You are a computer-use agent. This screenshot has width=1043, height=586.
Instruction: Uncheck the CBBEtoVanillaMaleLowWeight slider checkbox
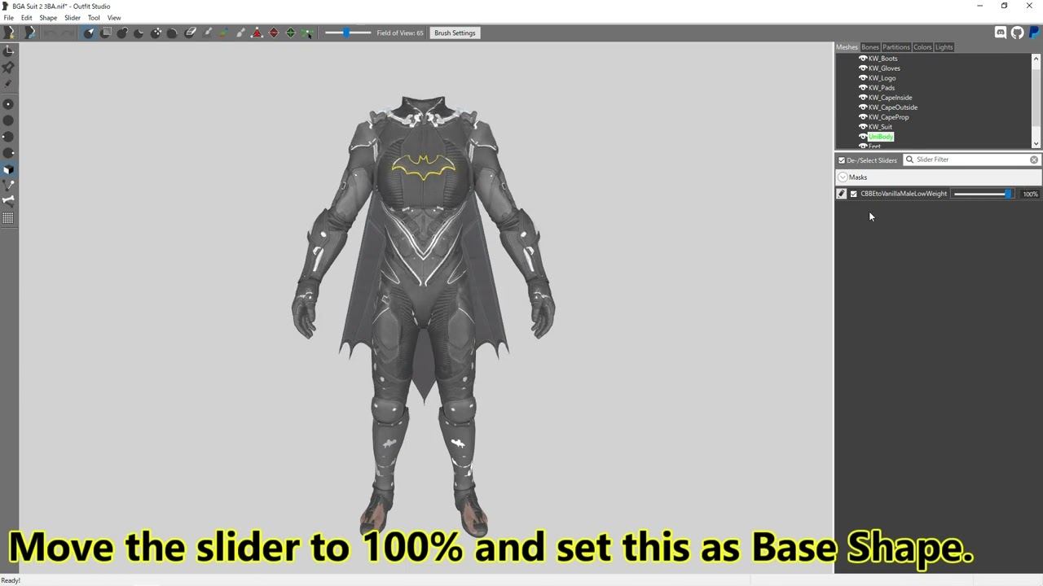pyautogui.click(x=854, y=194)
